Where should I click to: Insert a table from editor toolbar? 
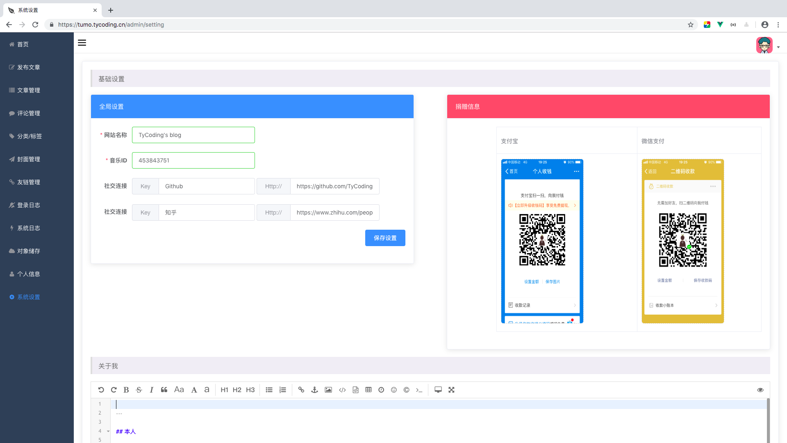[368, 390]
